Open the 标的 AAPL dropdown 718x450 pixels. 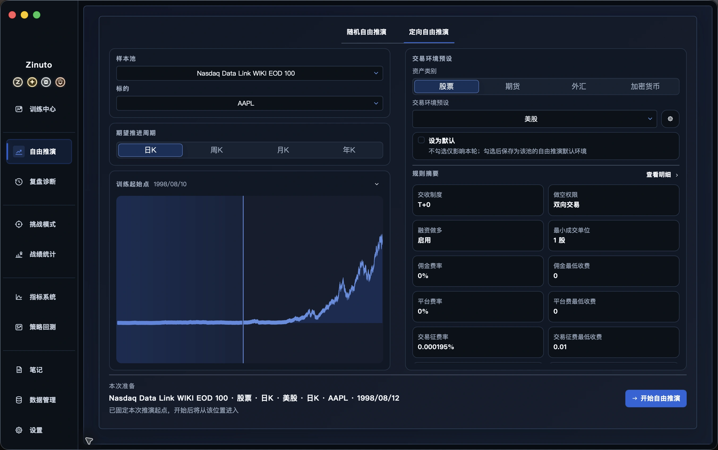(250, 103)
